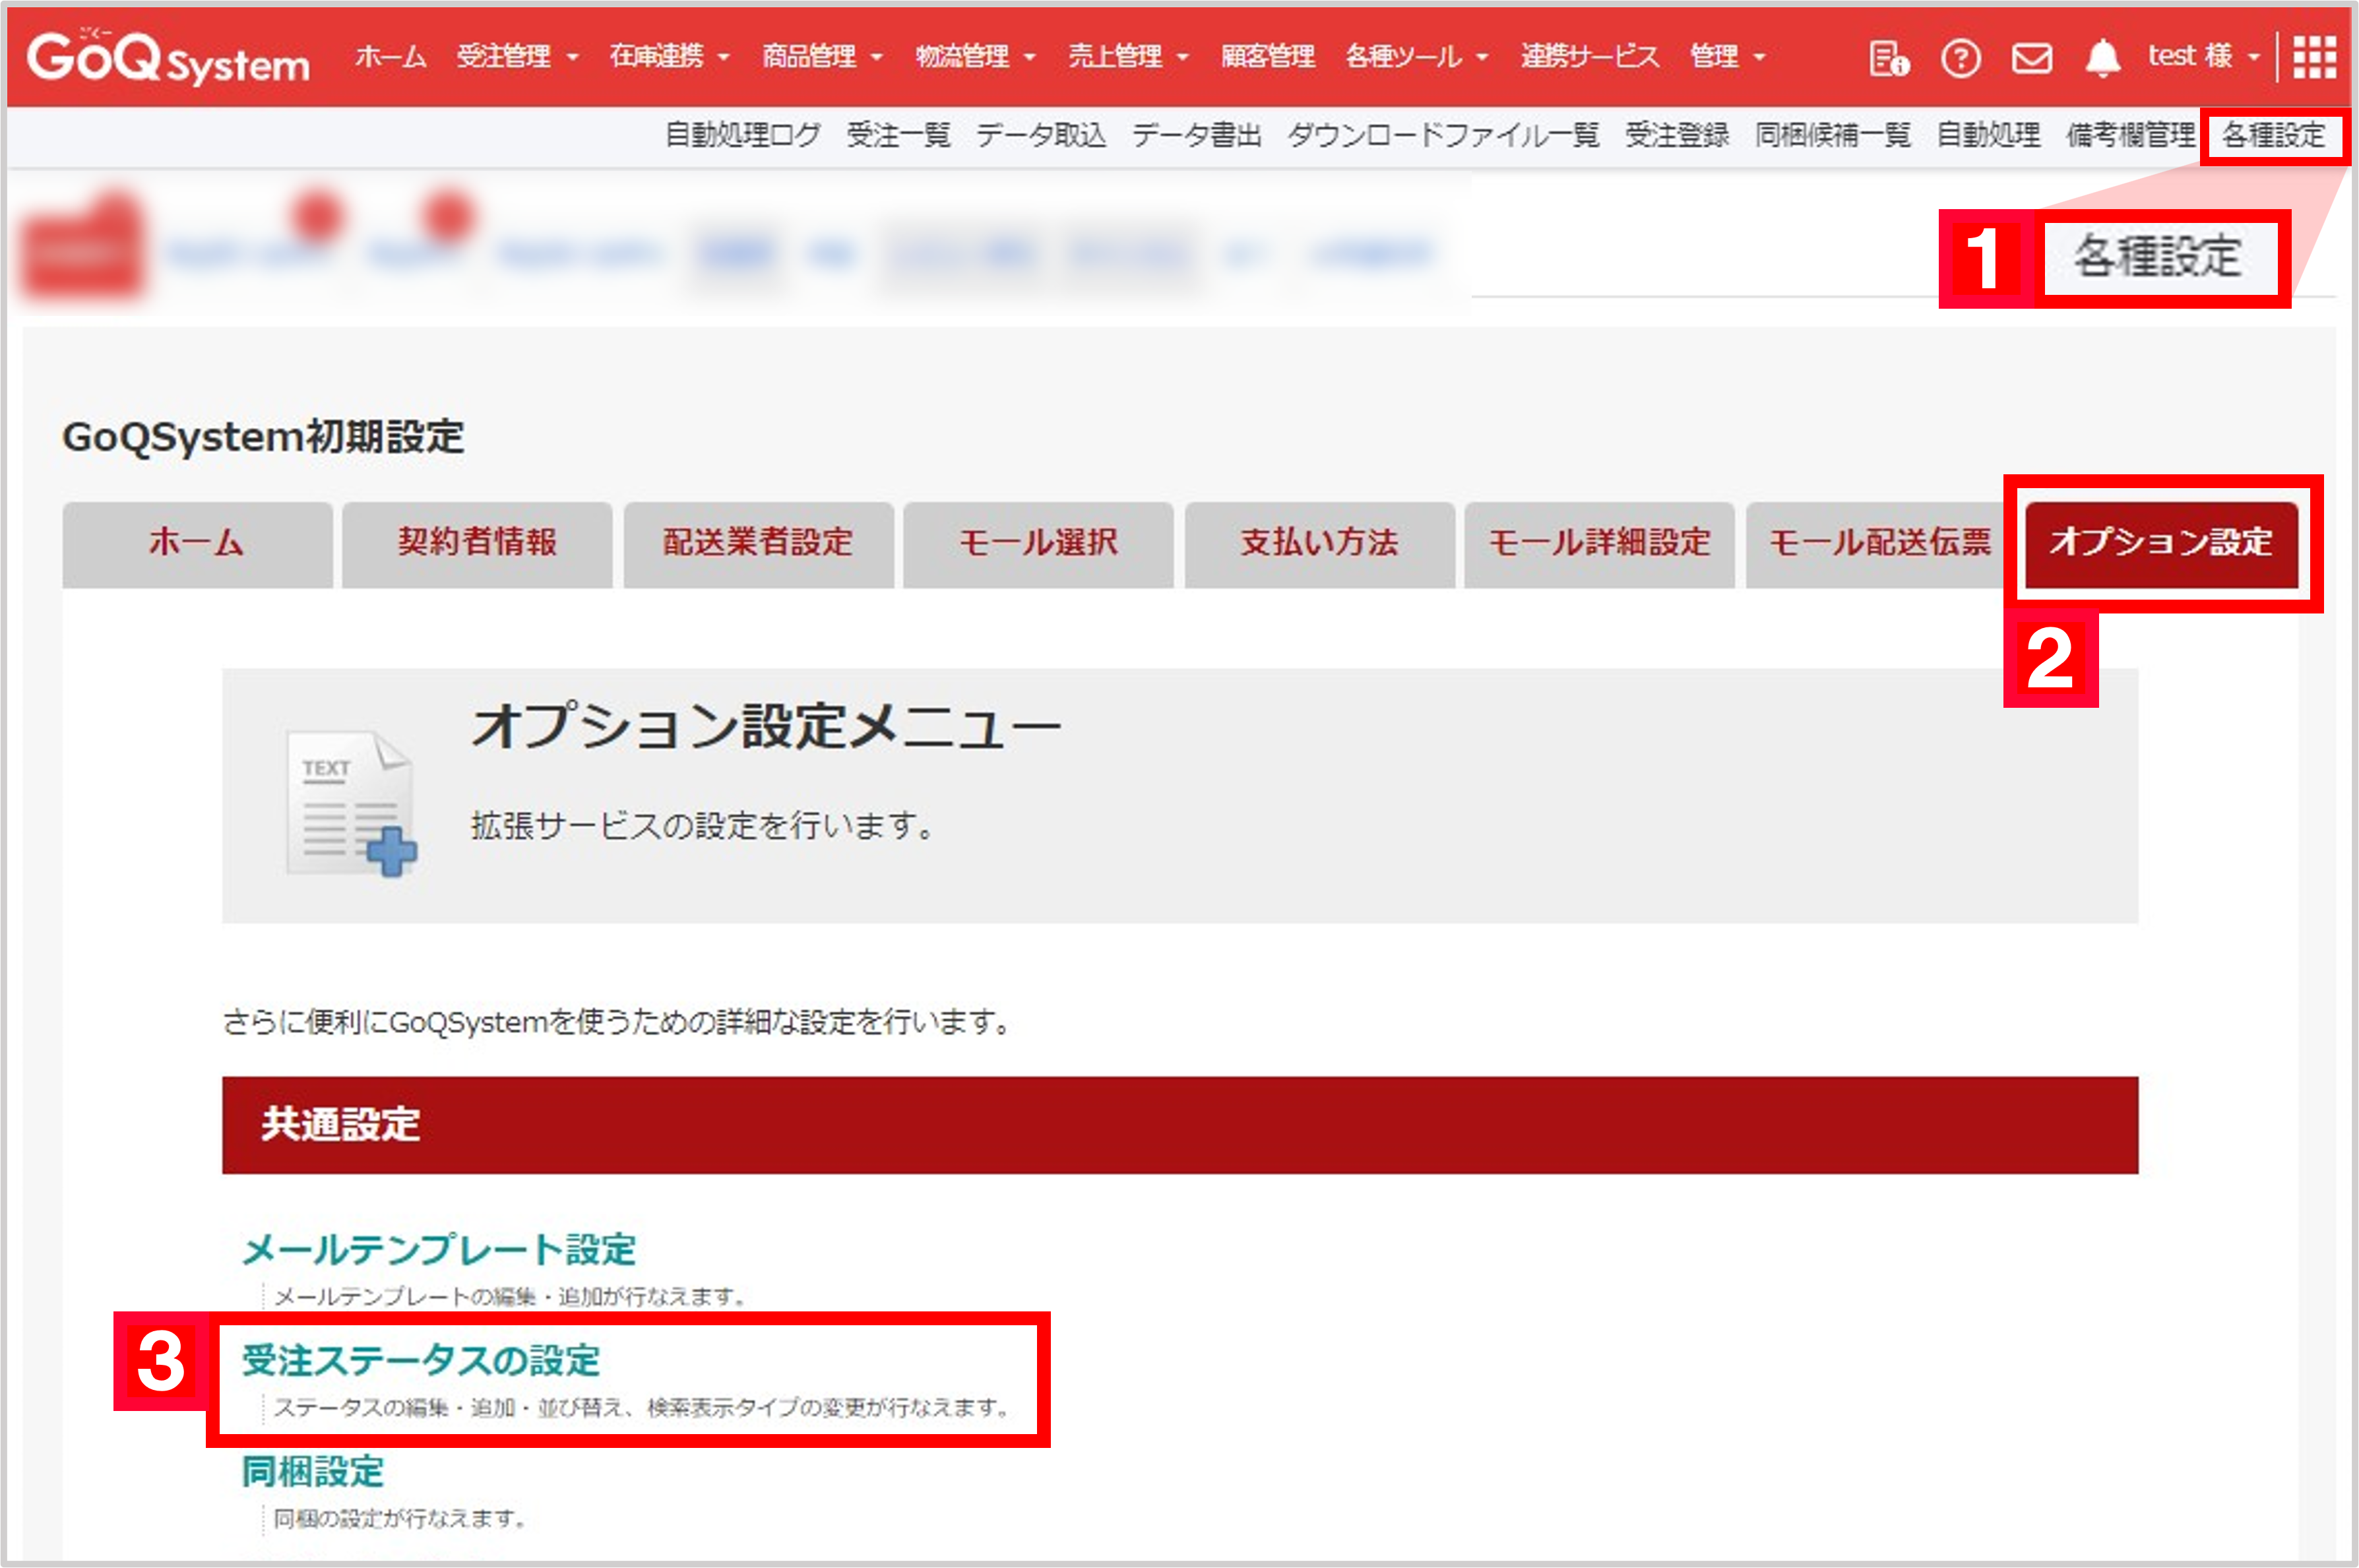Expand the 各種ツール dropdown menu
This screenshot has width=2359, height=1568.
click(1416, 56)
